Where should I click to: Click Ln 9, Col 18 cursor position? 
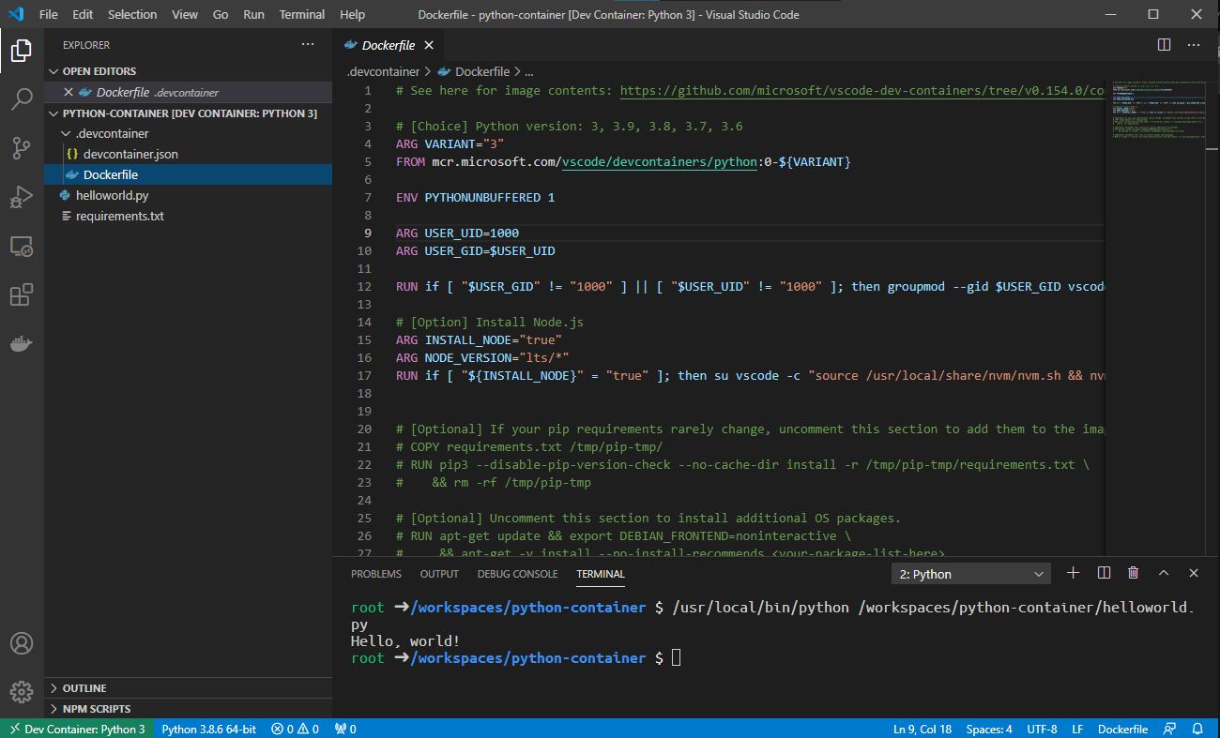pos(923,729)
